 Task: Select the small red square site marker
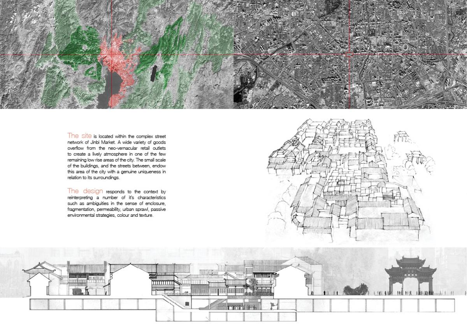coord(349,54)
